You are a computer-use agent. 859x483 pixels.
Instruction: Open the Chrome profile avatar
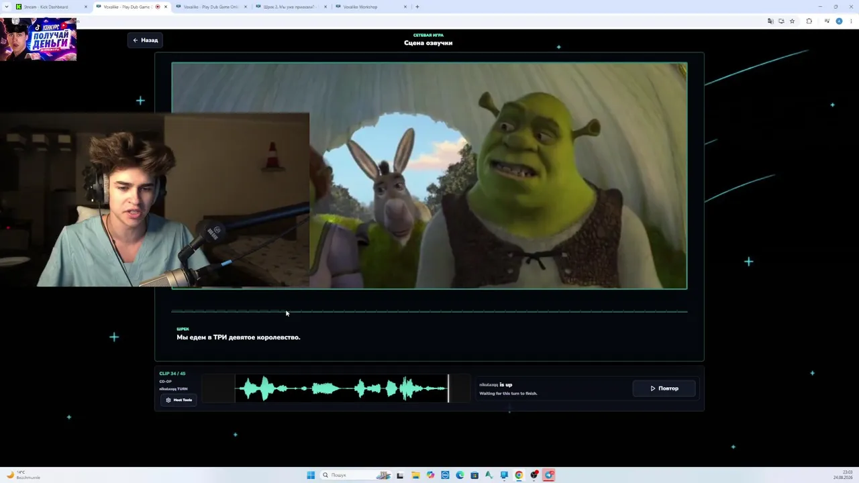pos(839,21)
